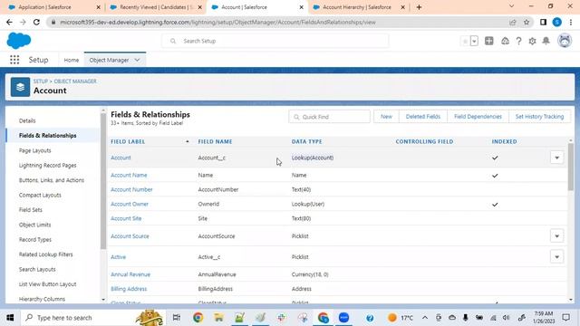Close the Application | Salesforce browser tab
Viewport: 580px width, 326px height.
coord(98,7)
